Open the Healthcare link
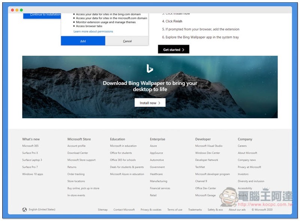300x221 pixels. point(156,174)
